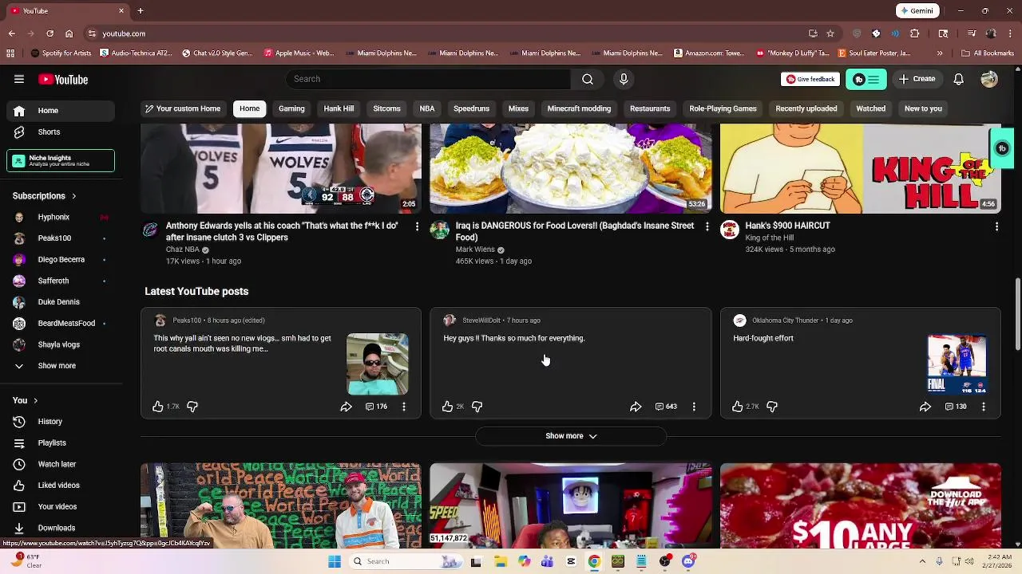
Task: Click the teal extension toggle button beside Create
Action: pyautogui.click(x=866, y=79)
